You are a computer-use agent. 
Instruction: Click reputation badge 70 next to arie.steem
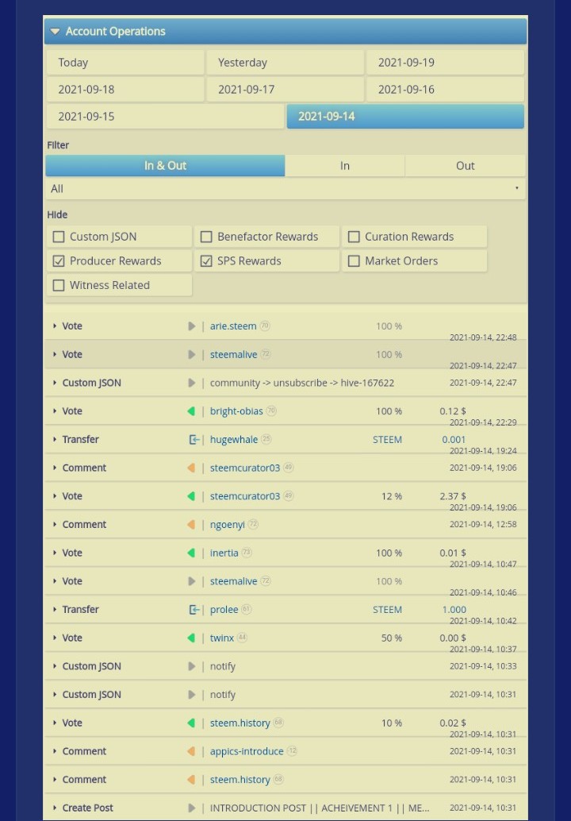[265, 326]
